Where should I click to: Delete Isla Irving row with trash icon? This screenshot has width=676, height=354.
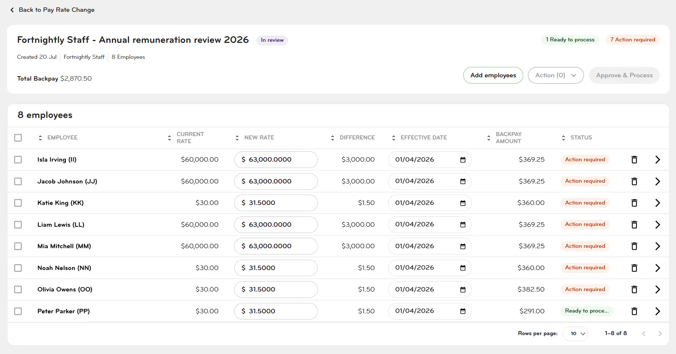[x=634, y=159]
